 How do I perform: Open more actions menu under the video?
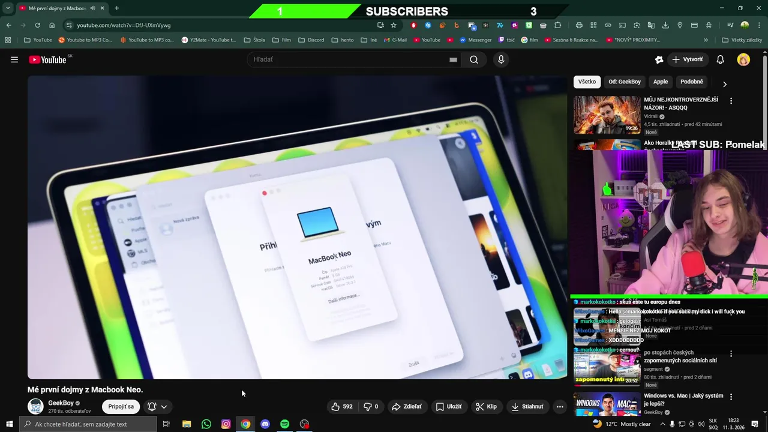click(560, 406)
